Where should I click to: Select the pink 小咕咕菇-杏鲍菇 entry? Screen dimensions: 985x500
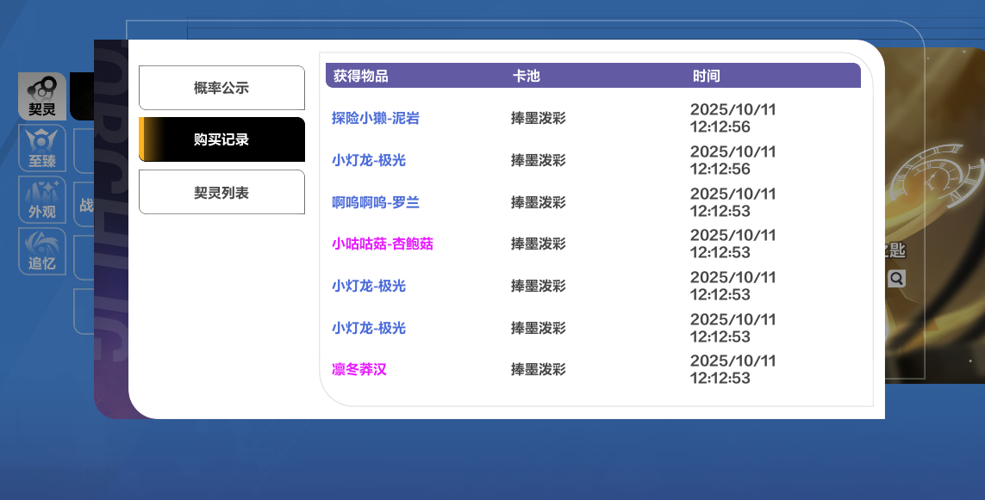[383, 244]
